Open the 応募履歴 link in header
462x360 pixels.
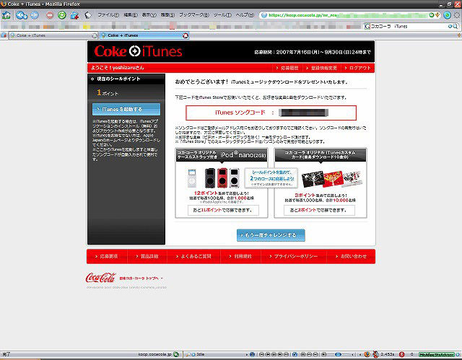pyautogui.click(x=287, y=68)
